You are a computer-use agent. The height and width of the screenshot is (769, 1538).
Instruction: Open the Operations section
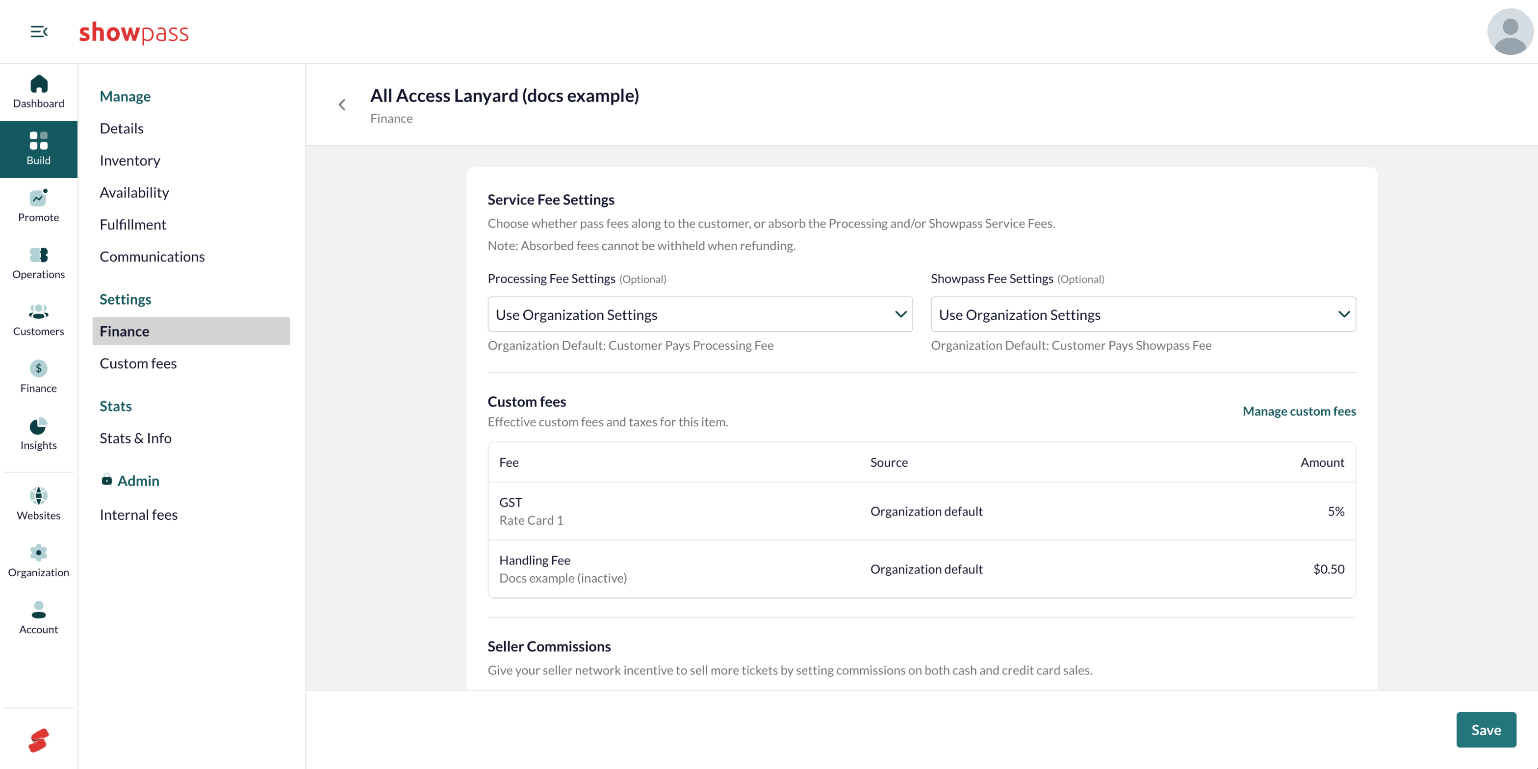(38, 263)
